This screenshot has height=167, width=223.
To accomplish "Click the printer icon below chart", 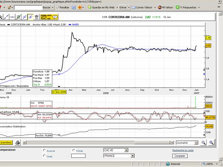I will click(x=18, y=143).
